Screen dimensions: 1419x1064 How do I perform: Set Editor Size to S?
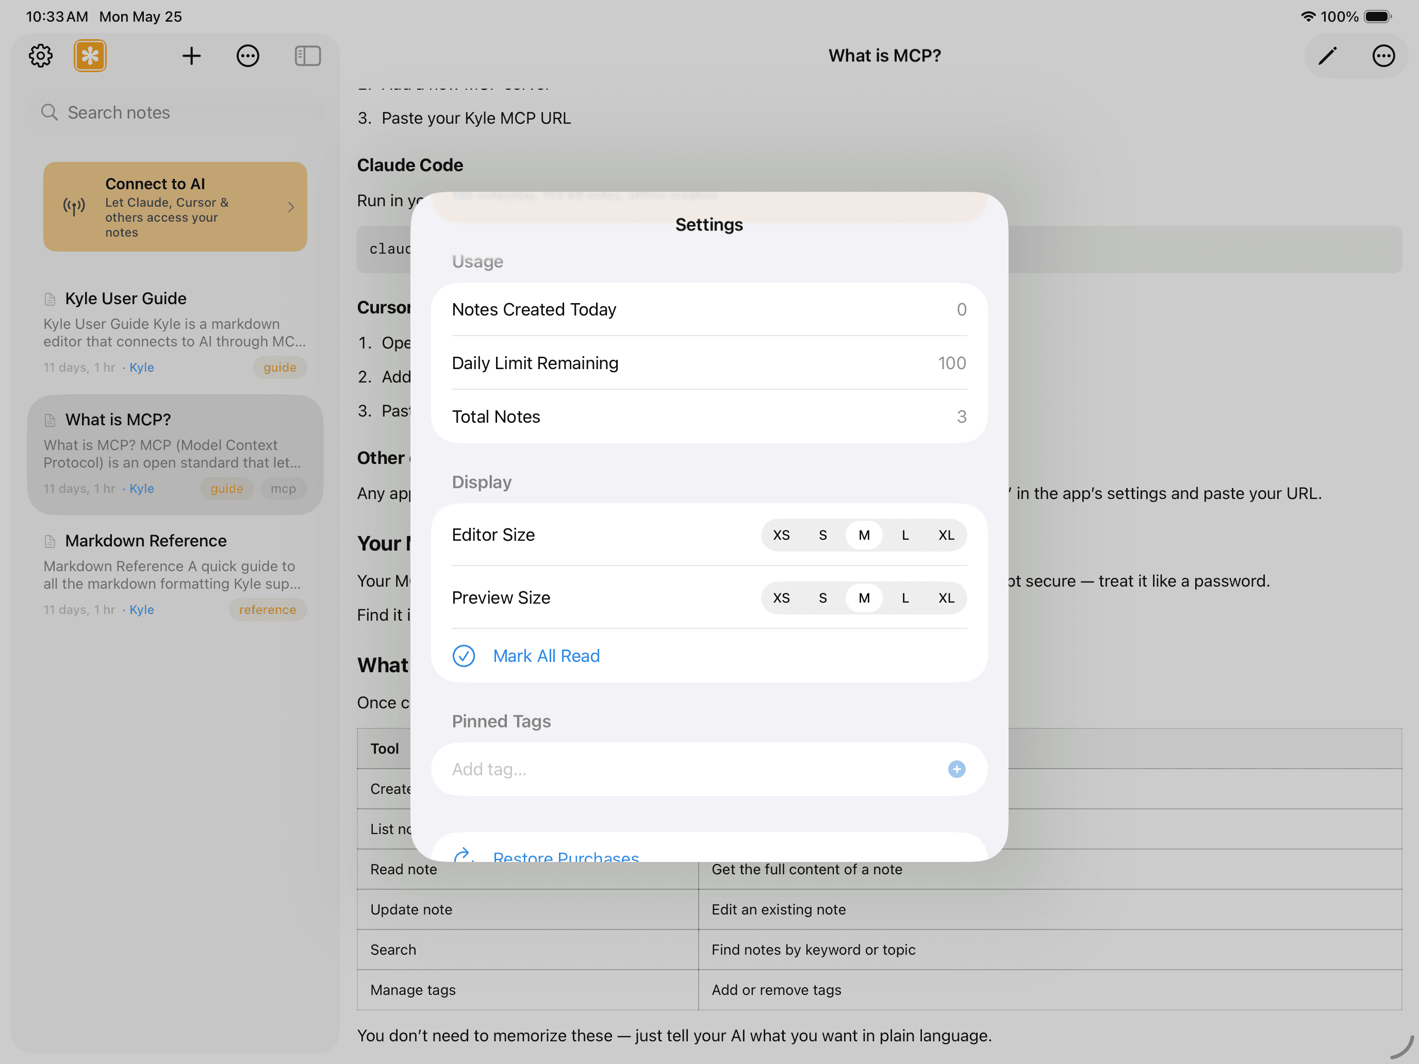pos(822,535)
